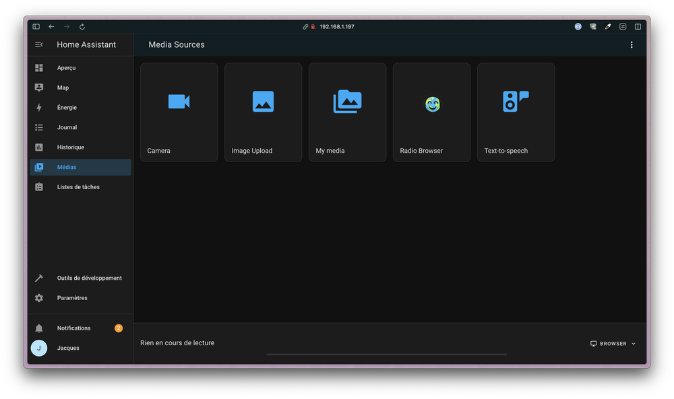This screenshot has width=674, height=399.
Task: Click the link icon in the address bar
Action: [305, 27]
